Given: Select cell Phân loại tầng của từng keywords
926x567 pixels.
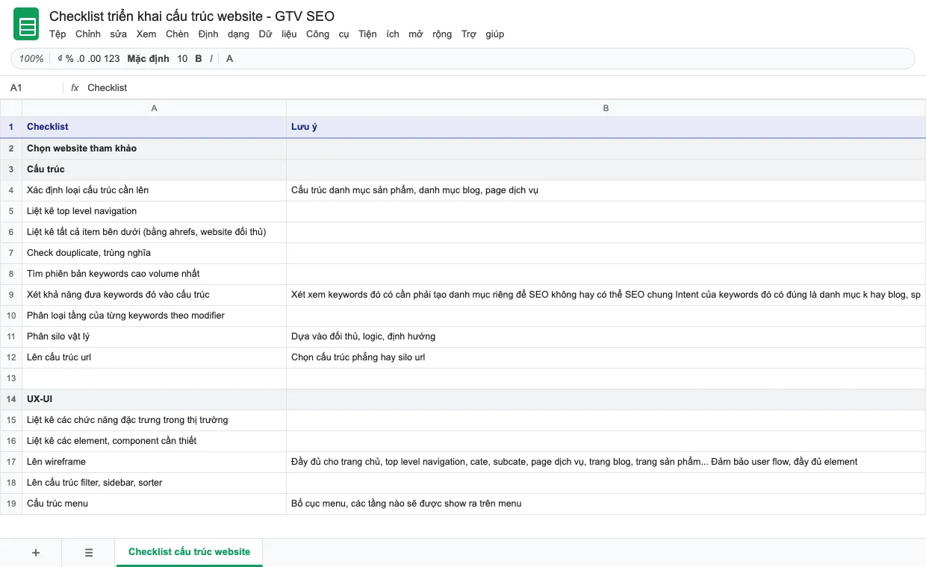Looking at the screenshot, I should point(155,316).
